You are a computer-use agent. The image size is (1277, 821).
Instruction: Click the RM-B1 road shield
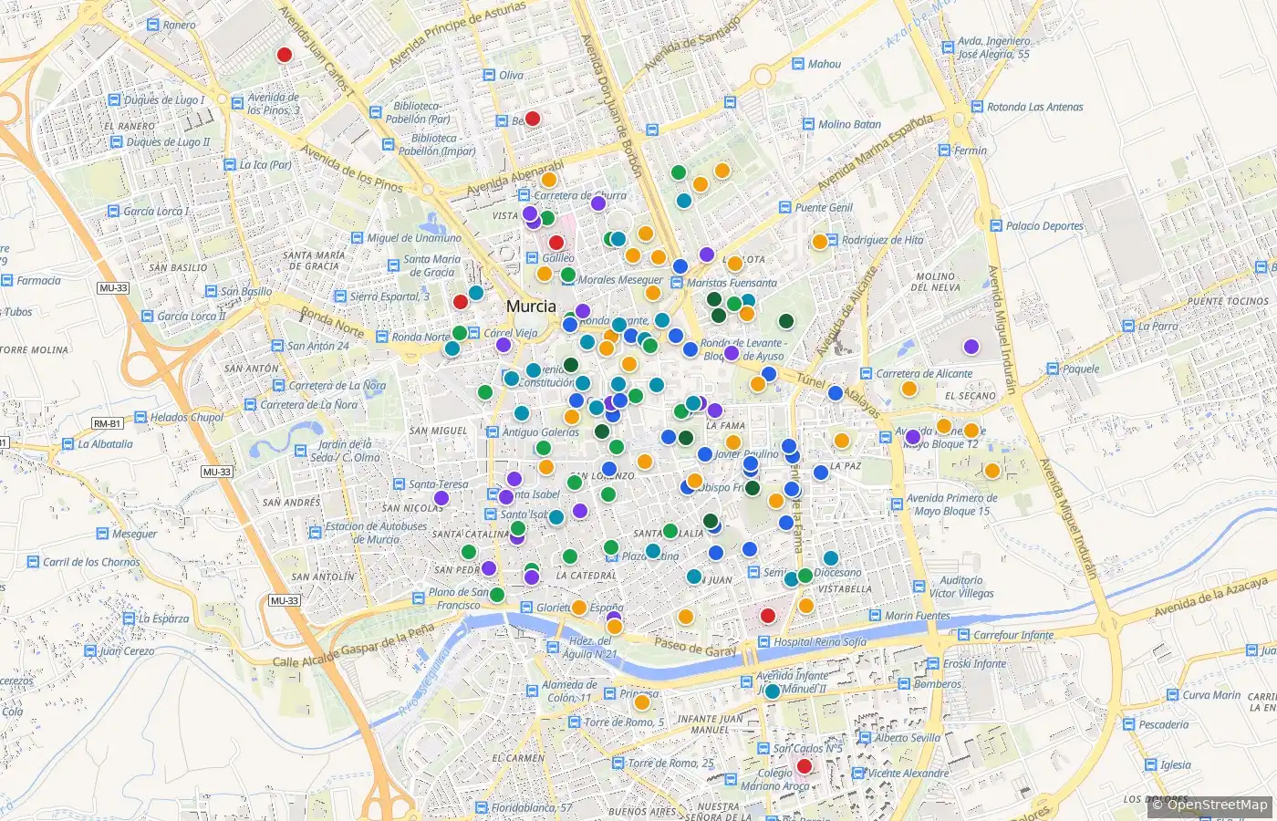coord(107,424)
